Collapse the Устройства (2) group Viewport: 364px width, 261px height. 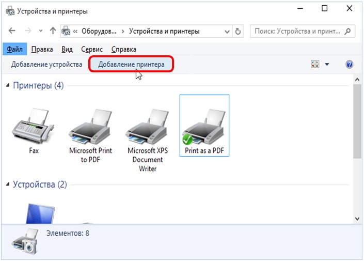(x=8, y=185)
